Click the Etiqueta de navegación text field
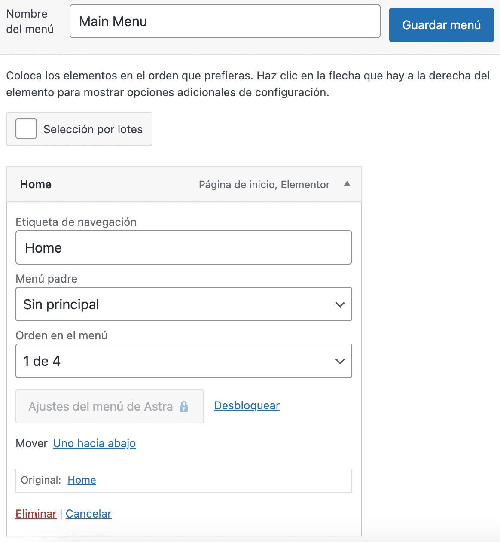The image size is (500, 542). [x=183, y=248]
